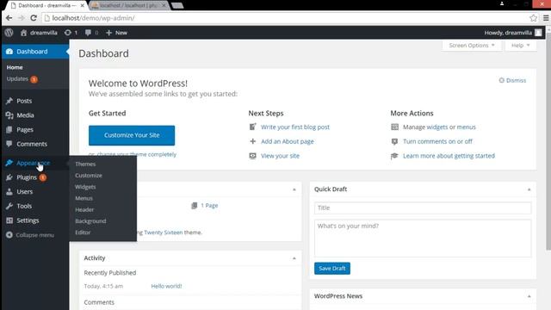Click the Comments icon in sidebar
The image size is (551, 310).
(x=9, y=144)
